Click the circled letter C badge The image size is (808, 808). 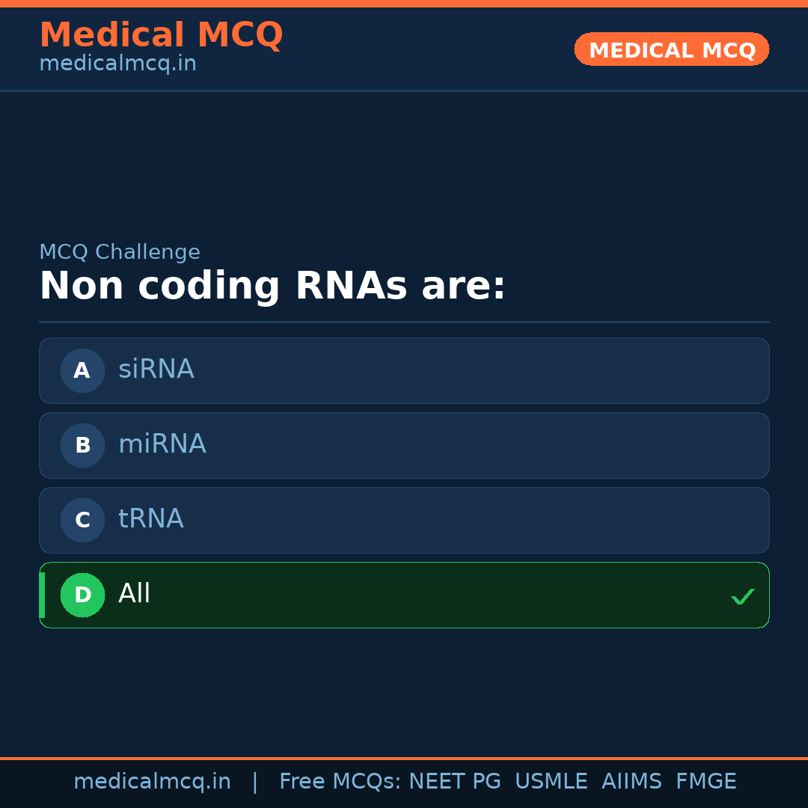point(82,520)
